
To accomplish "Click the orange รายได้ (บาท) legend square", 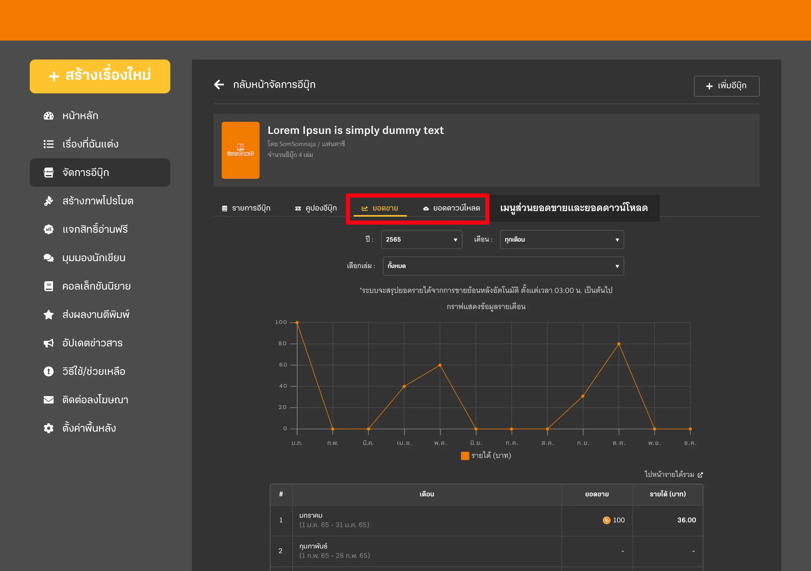I will pos(465,456).
